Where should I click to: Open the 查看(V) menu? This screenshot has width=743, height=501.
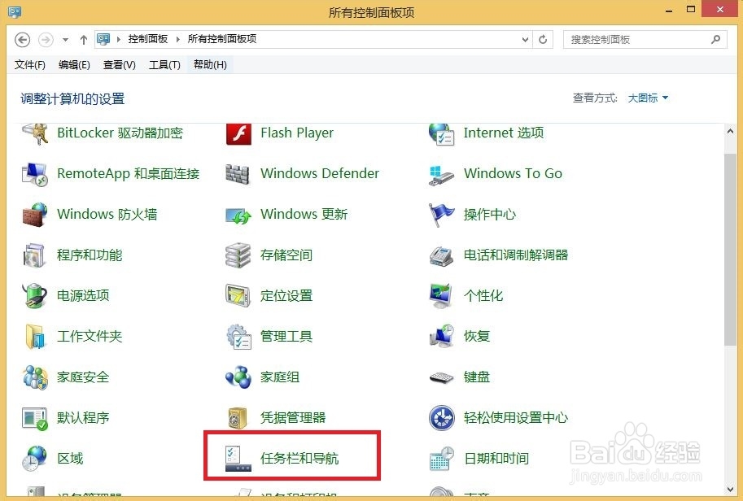120,65
